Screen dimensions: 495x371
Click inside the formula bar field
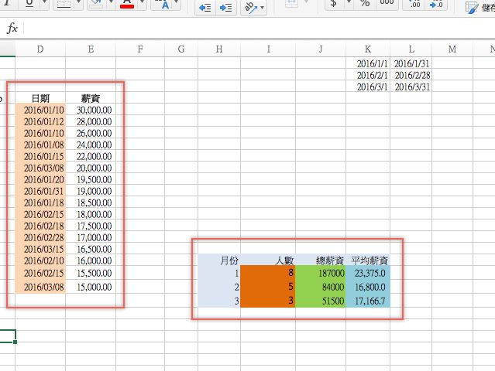(x=259, y=29)
